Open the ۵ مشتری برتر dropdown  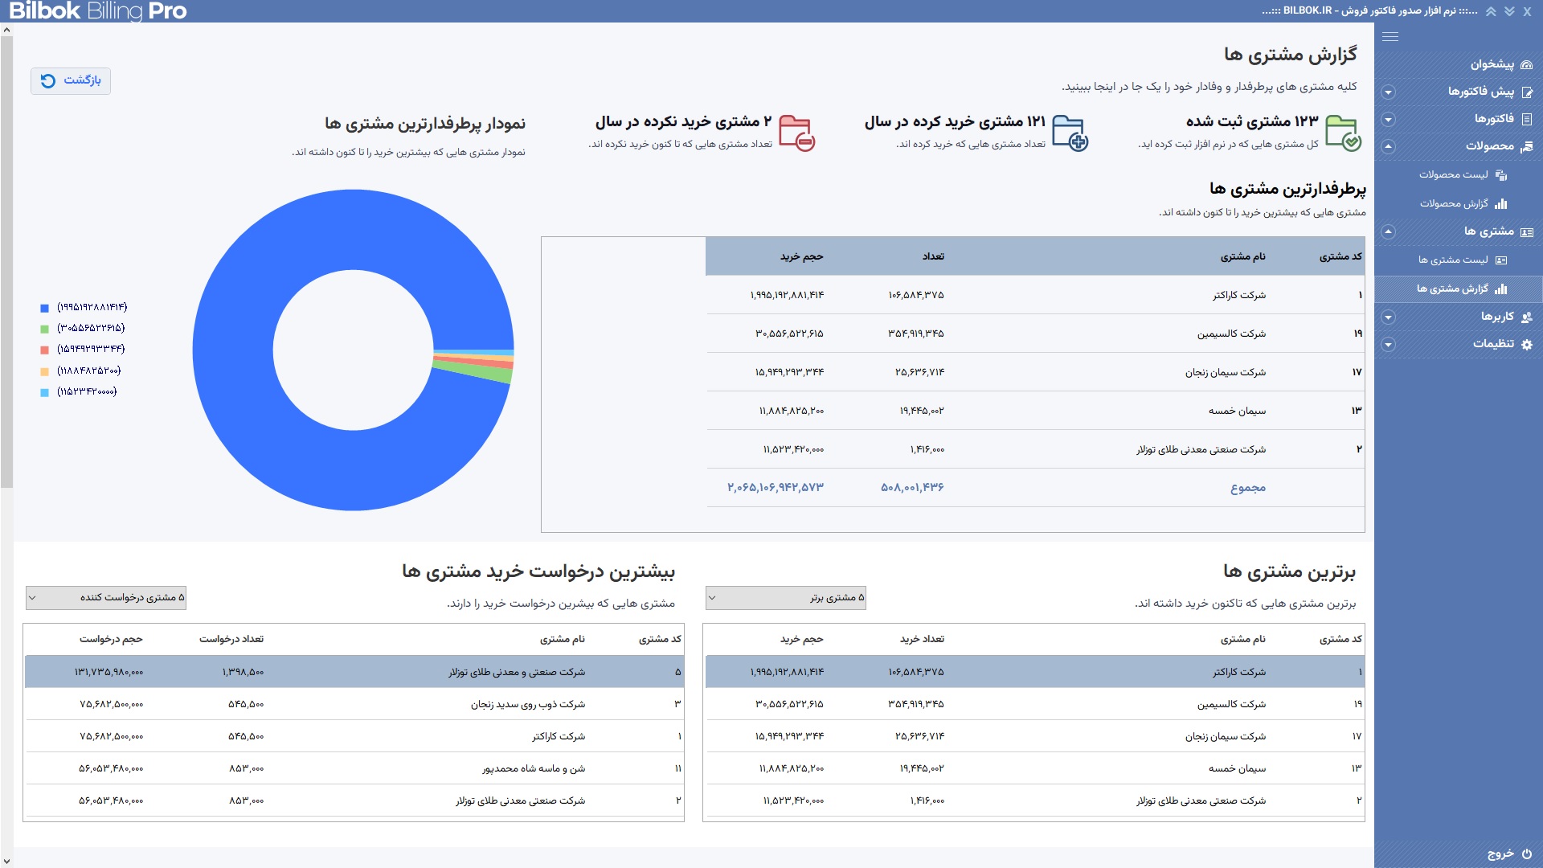[786, 598]
